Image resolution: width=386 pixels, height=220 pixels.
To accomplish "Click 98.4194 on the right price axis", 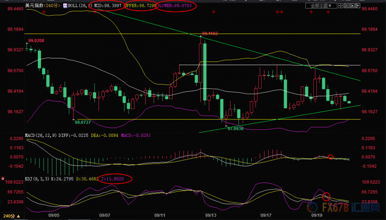I will 369,91.
